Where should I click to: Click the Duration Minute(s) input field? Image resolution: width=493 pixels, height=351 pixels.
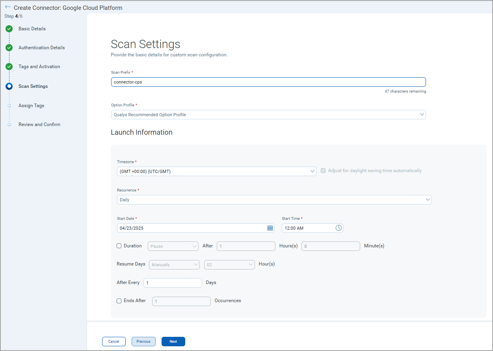click(331, 246)
